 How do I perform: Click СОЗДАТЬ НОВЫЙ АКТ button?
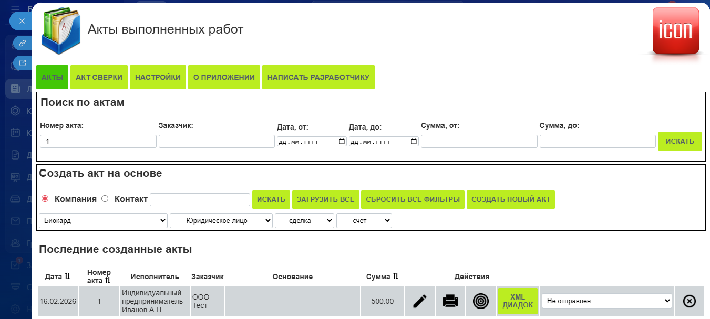click(511, 199)
